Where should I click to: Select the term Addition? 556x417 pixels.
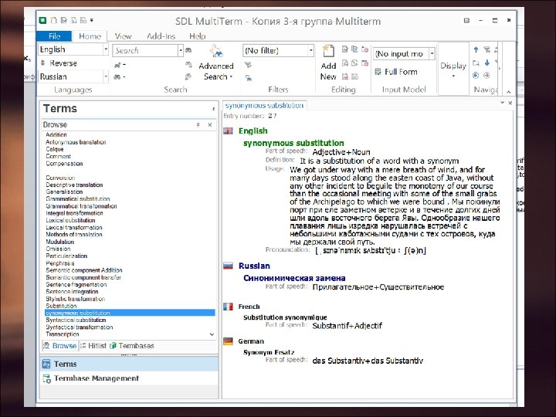56,134
